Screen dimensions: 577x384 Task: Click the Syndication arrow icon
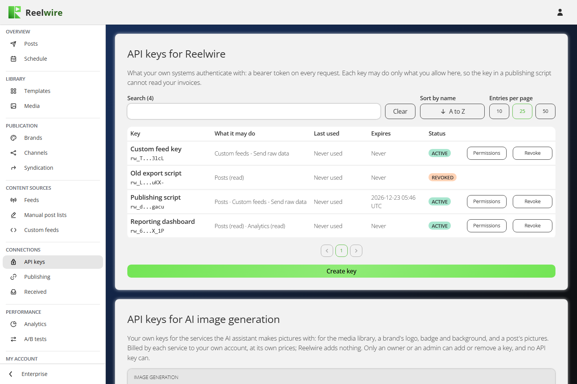tap(13, 168)
